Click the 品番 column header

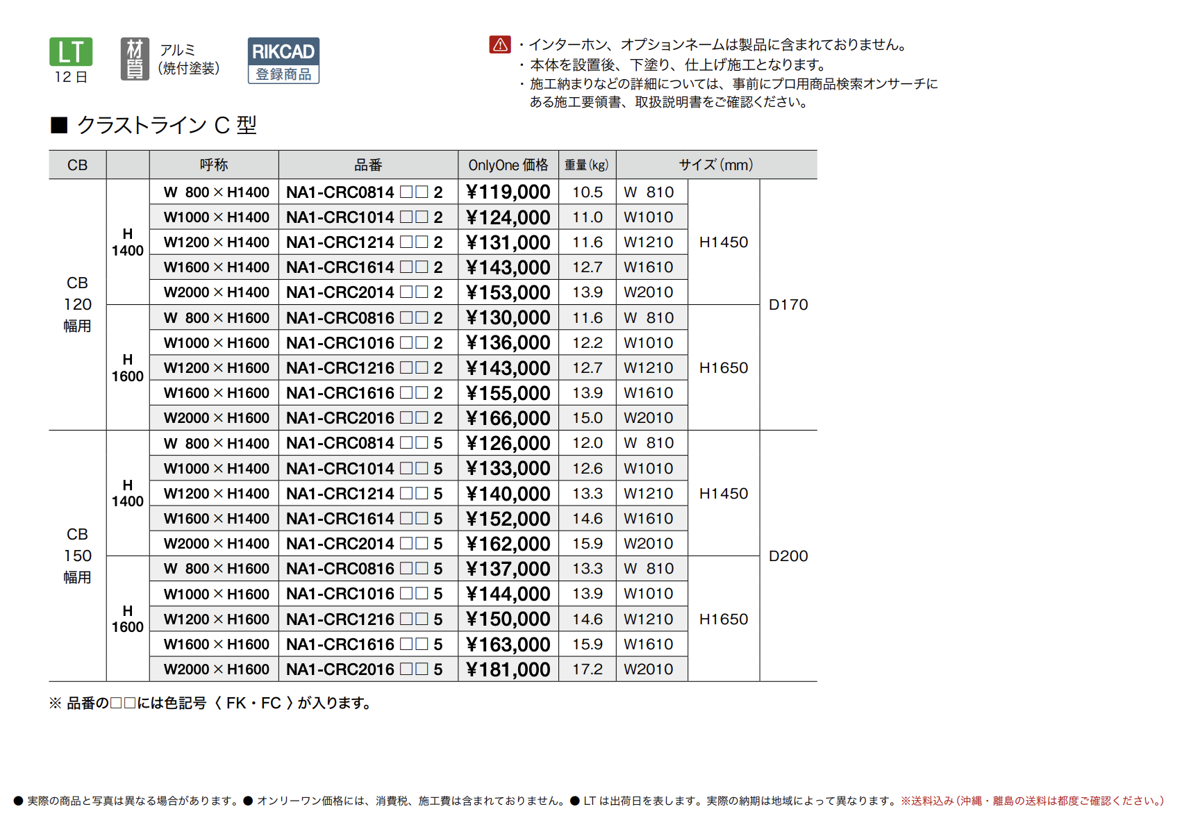[368, 165]
